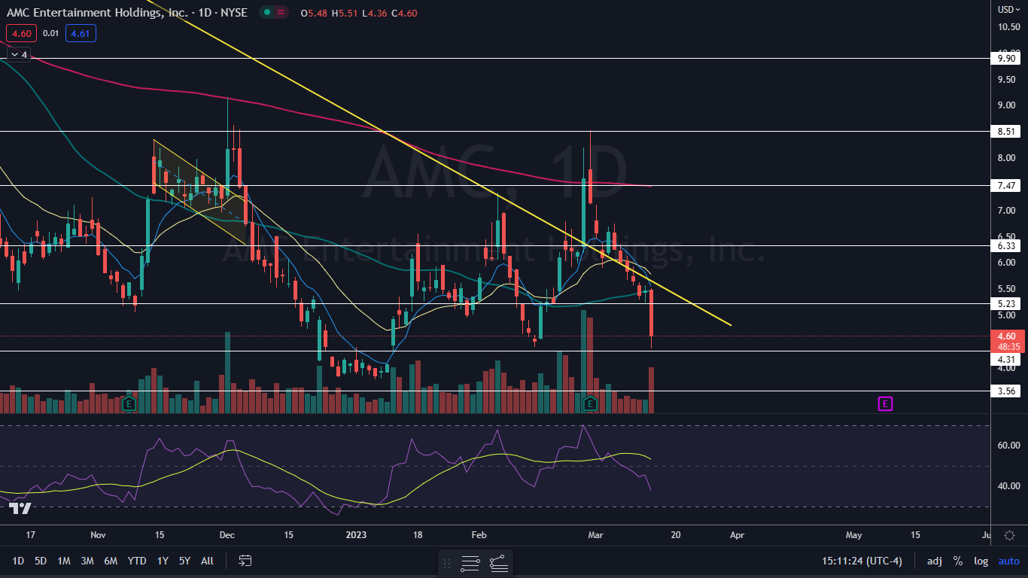Click the blue 4.61 buy price button
Image resolution: width=1028 pixels, height=578 pixels.
[x=81, y=33]
